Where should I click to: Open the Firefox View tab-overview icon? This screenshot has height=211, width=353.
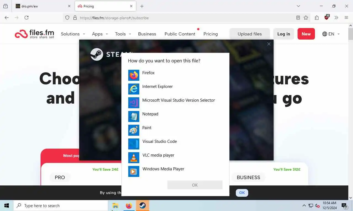5,6
